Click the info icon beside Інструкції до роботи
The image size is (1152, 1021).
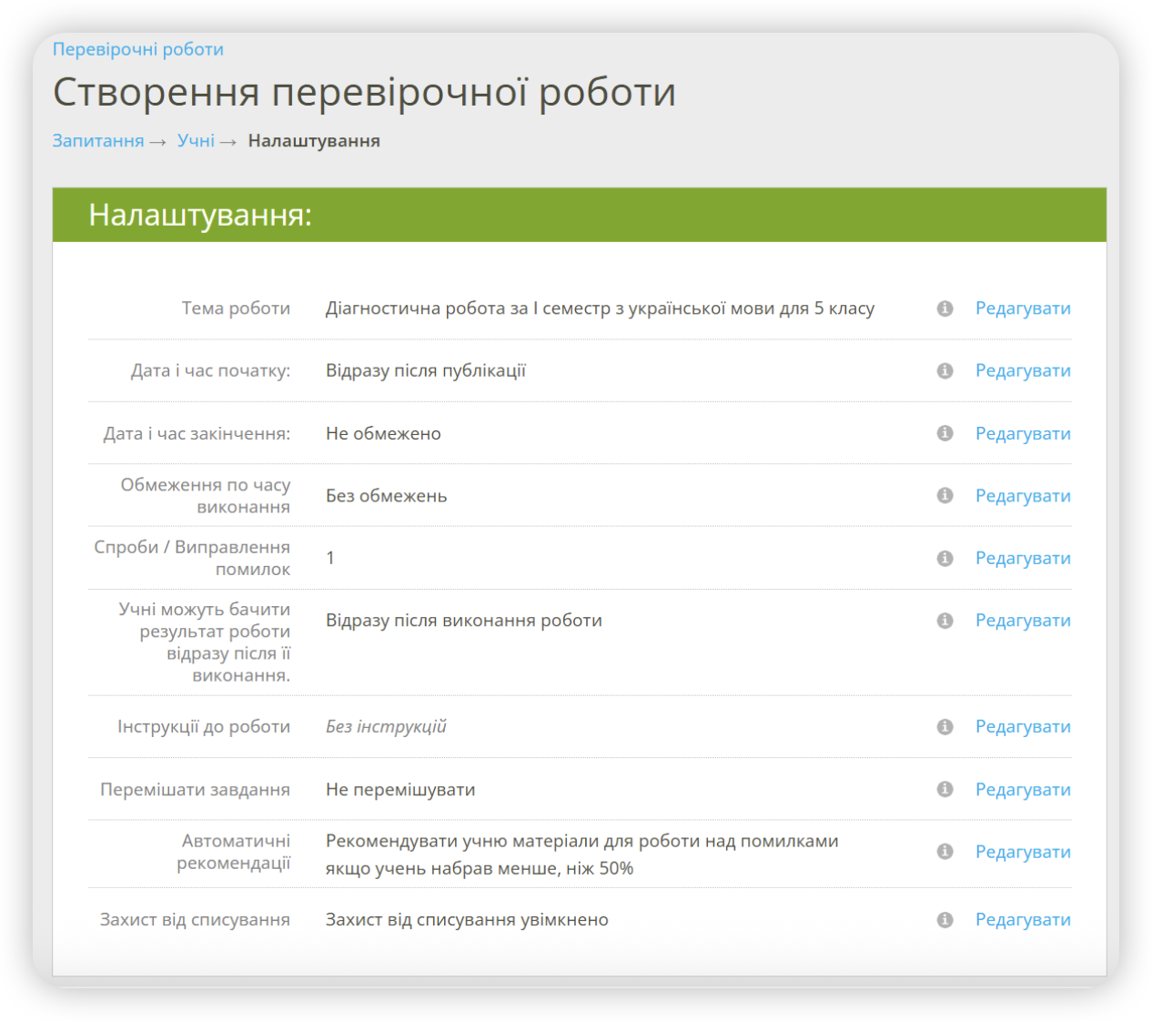[x=945, y=726]
